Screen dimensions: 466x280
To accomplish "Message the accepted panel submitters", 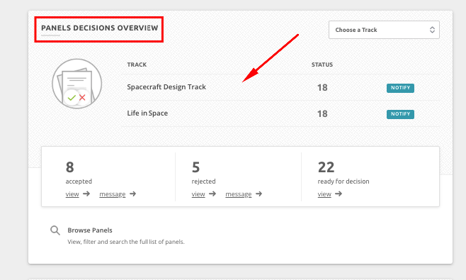I will click(x=113, y=194).
